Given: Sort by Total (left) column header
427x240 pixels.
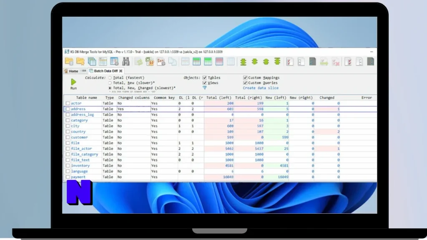Looking at the screenshot, I should click(219, 97).
